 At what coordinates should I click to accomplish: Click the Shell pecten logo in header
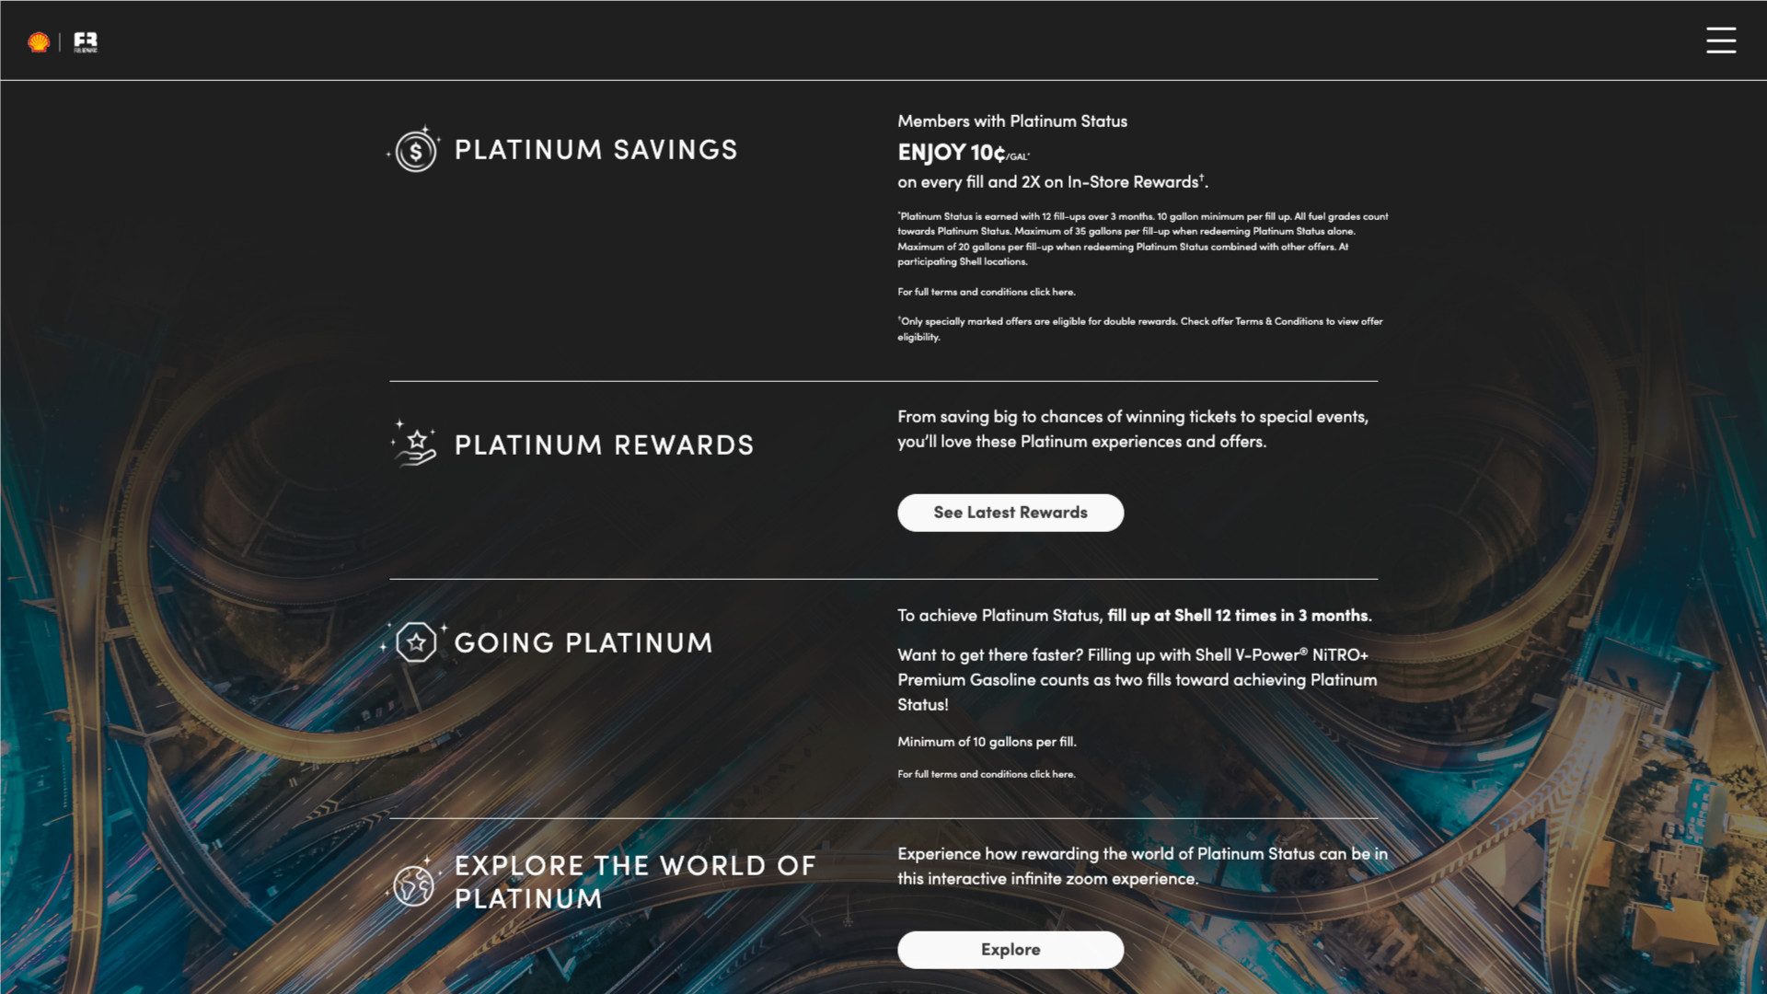(x=38, y=40)
